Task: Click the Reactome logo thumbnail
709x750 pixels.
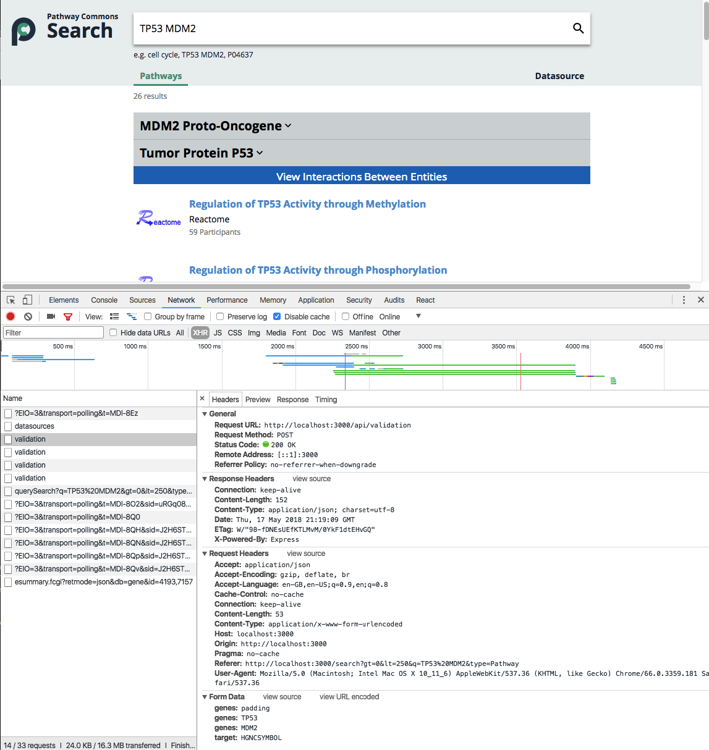Action: [158, 219]
